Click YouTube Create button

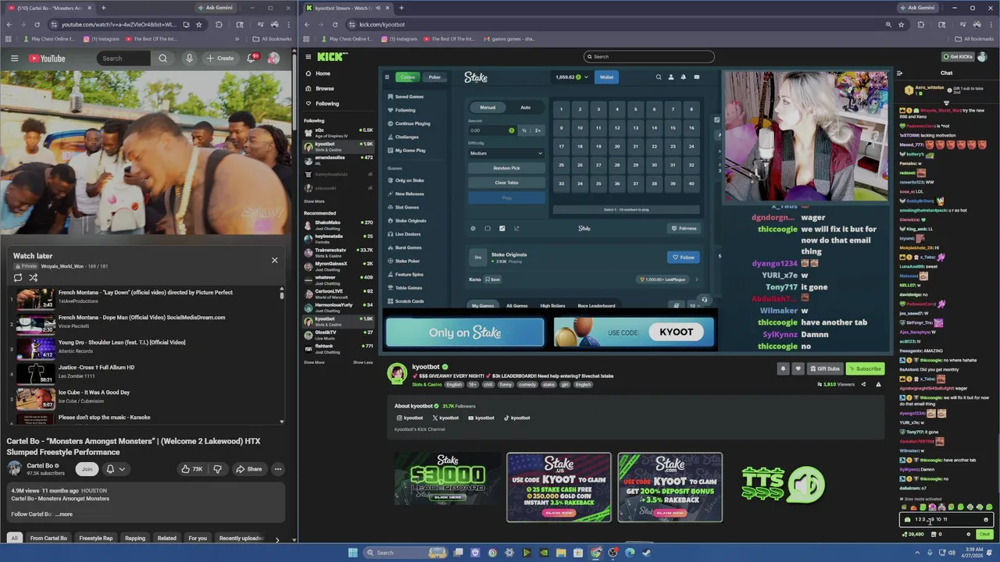click(x=220, y=59)
